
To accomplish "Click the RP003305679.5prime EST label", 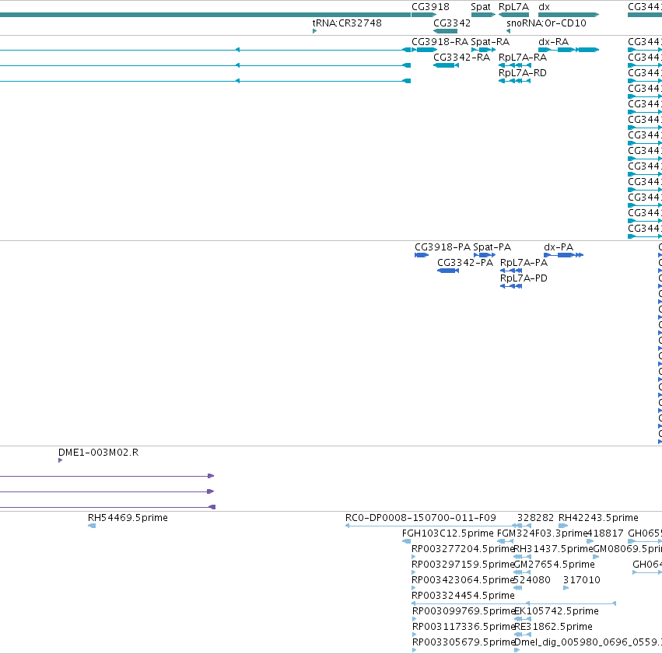I will 463,642.
